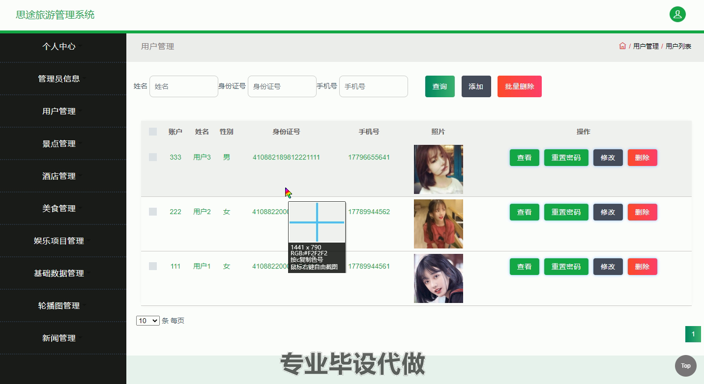704x384 pixels.
Task: Open 新闻管理 sidebar item
Action: coord(63,338)
